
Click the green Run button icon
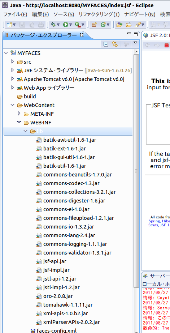click(65, 25)
